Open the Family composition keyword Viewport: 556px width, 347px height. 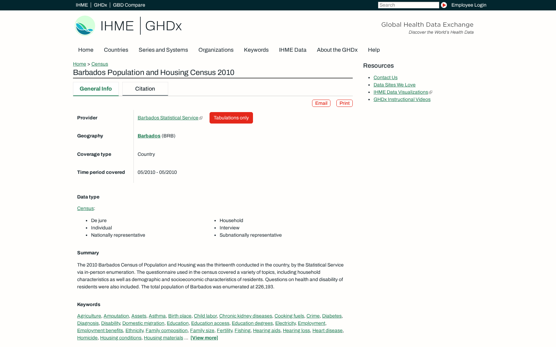click(166, 330)
